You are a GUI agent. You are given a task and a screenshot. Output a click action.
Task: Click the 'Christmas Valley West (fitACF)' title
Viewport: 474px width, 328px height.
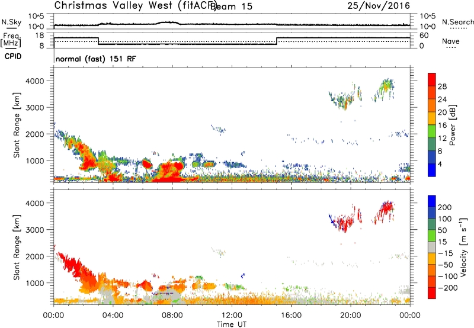pos(134,6)
